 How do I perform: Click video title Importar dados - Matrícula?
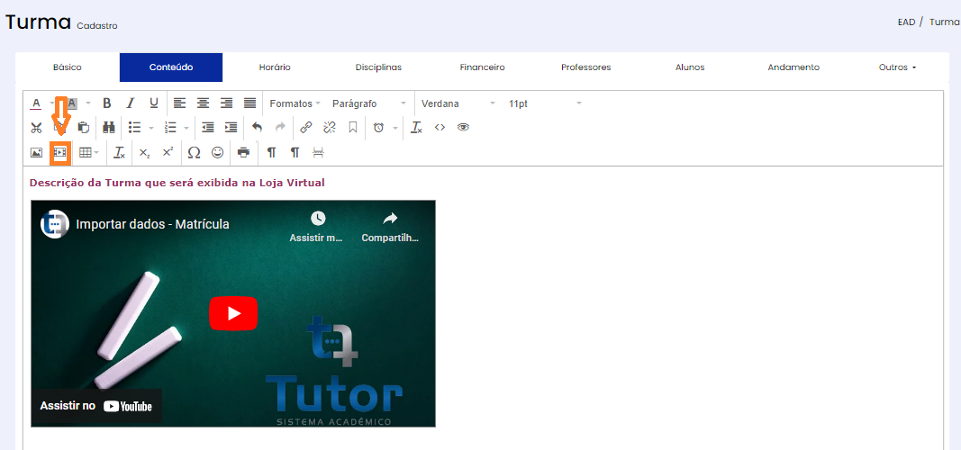[152, 224]
